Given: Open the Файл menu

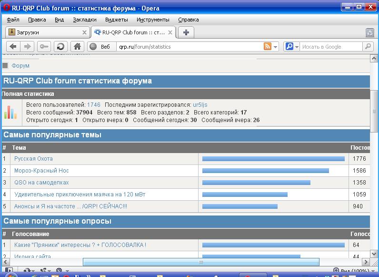Looking at the screenshot, I should pyautogui.click(x=13, y=20).
